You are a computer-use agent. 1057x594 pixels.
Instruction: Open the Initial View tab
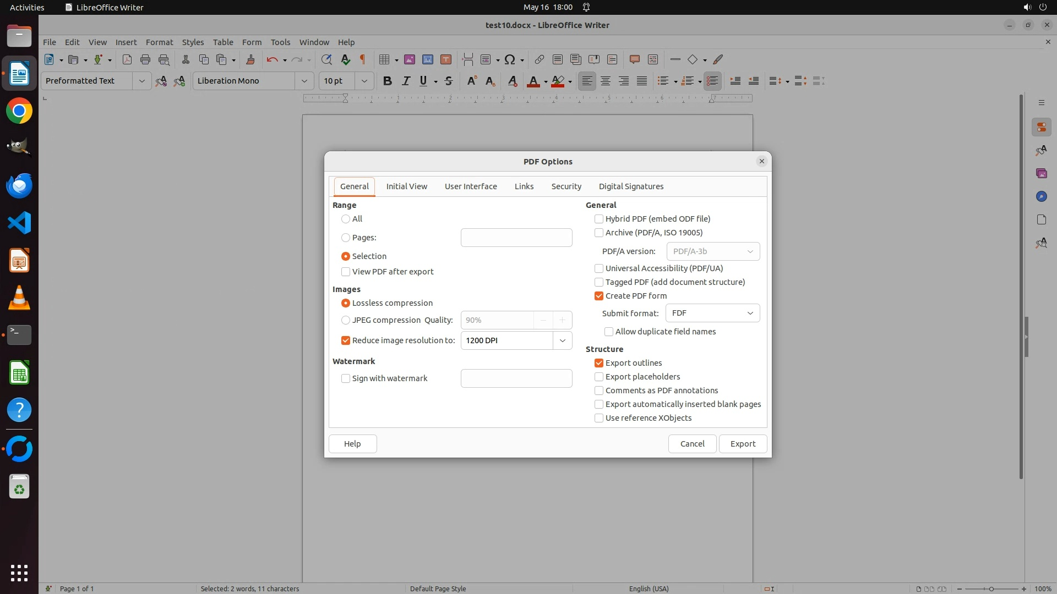[406, 186]
